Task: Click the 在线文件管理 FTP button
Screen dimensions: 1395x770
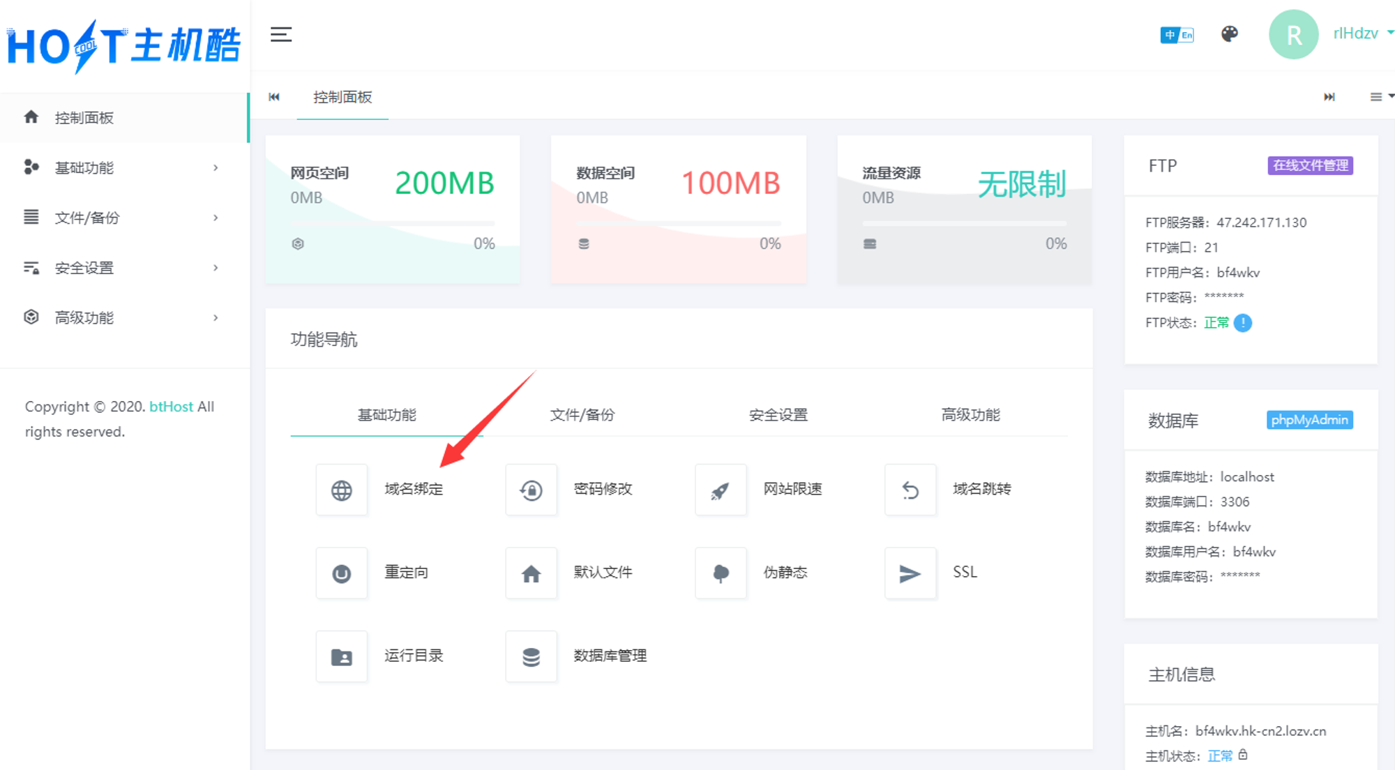Action: click(x=1311, y=165)
